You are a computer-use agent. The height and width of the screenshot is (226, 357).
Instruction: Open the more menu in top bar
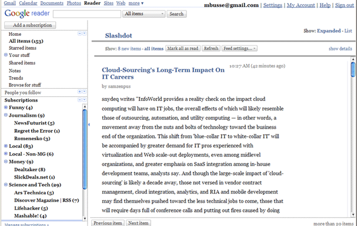tap(136, 3)
